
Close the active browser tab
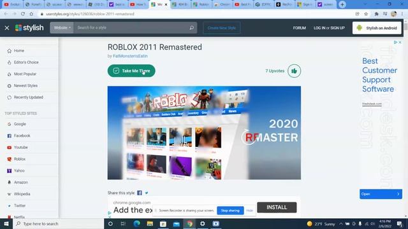pyautogui.click(x=166, y=4)
